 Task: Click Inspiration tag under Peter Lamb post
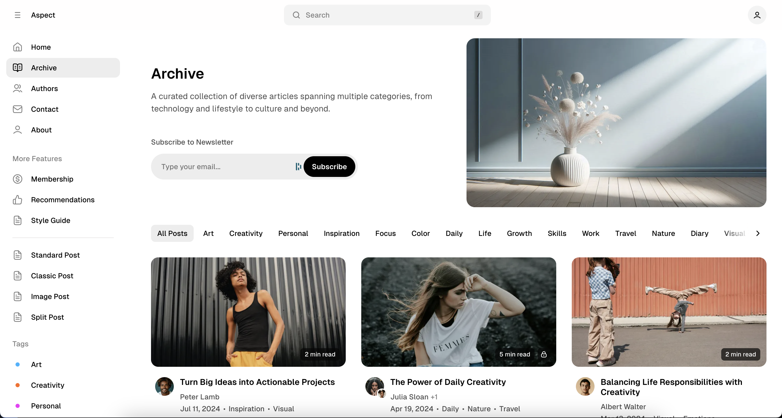coord(246,409)
